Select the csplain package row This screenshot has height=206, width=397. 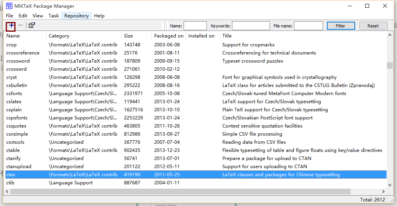tap(196, 110)
